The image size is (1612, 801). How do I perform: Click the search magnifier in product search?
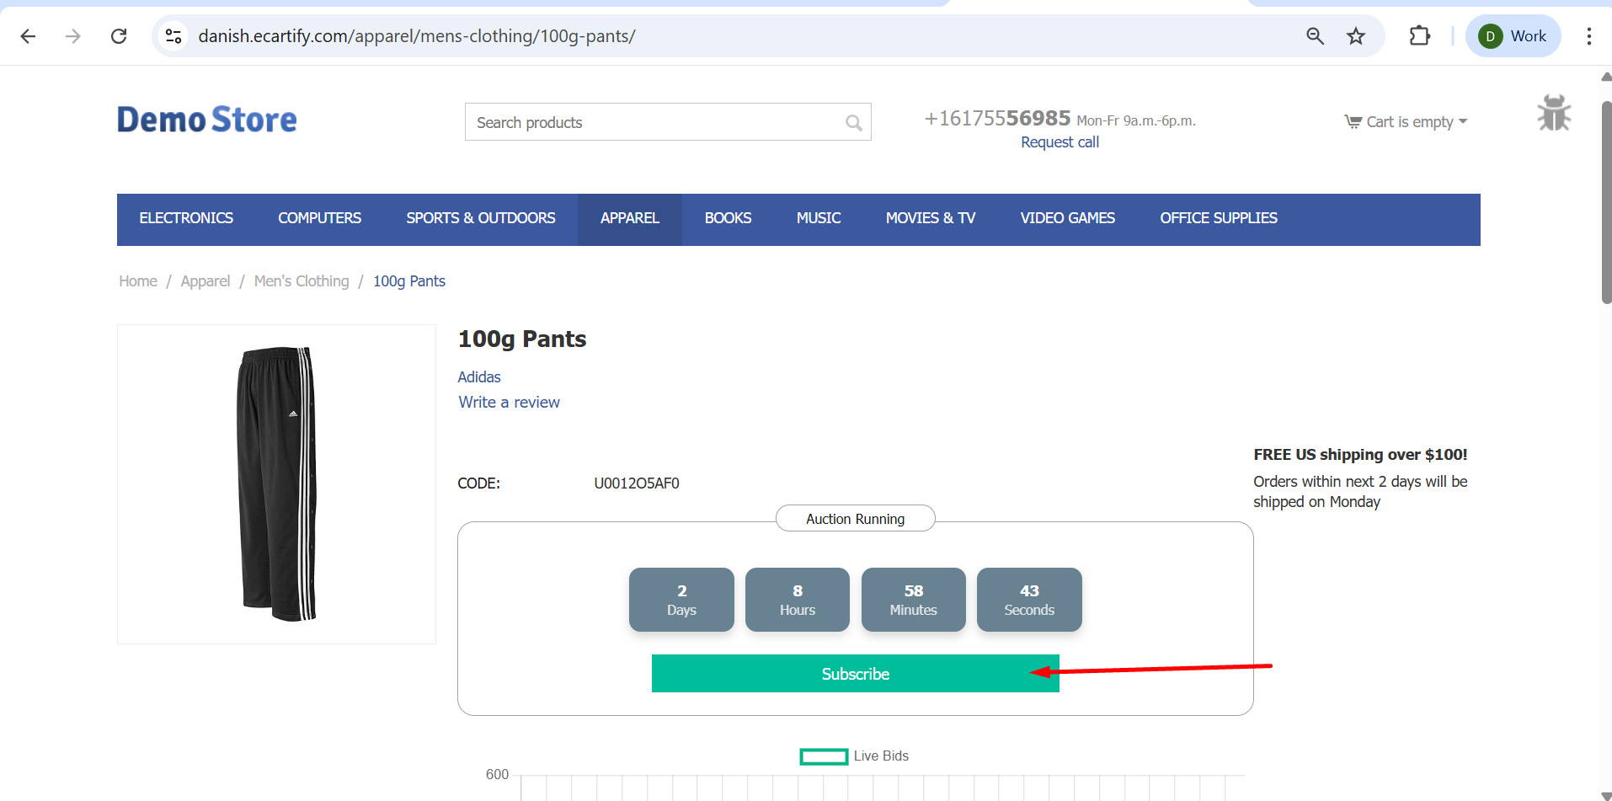(853, 123)
